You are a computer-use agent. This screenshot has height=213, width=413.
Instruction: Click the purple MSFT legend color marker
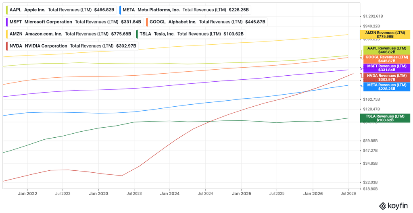7,22
